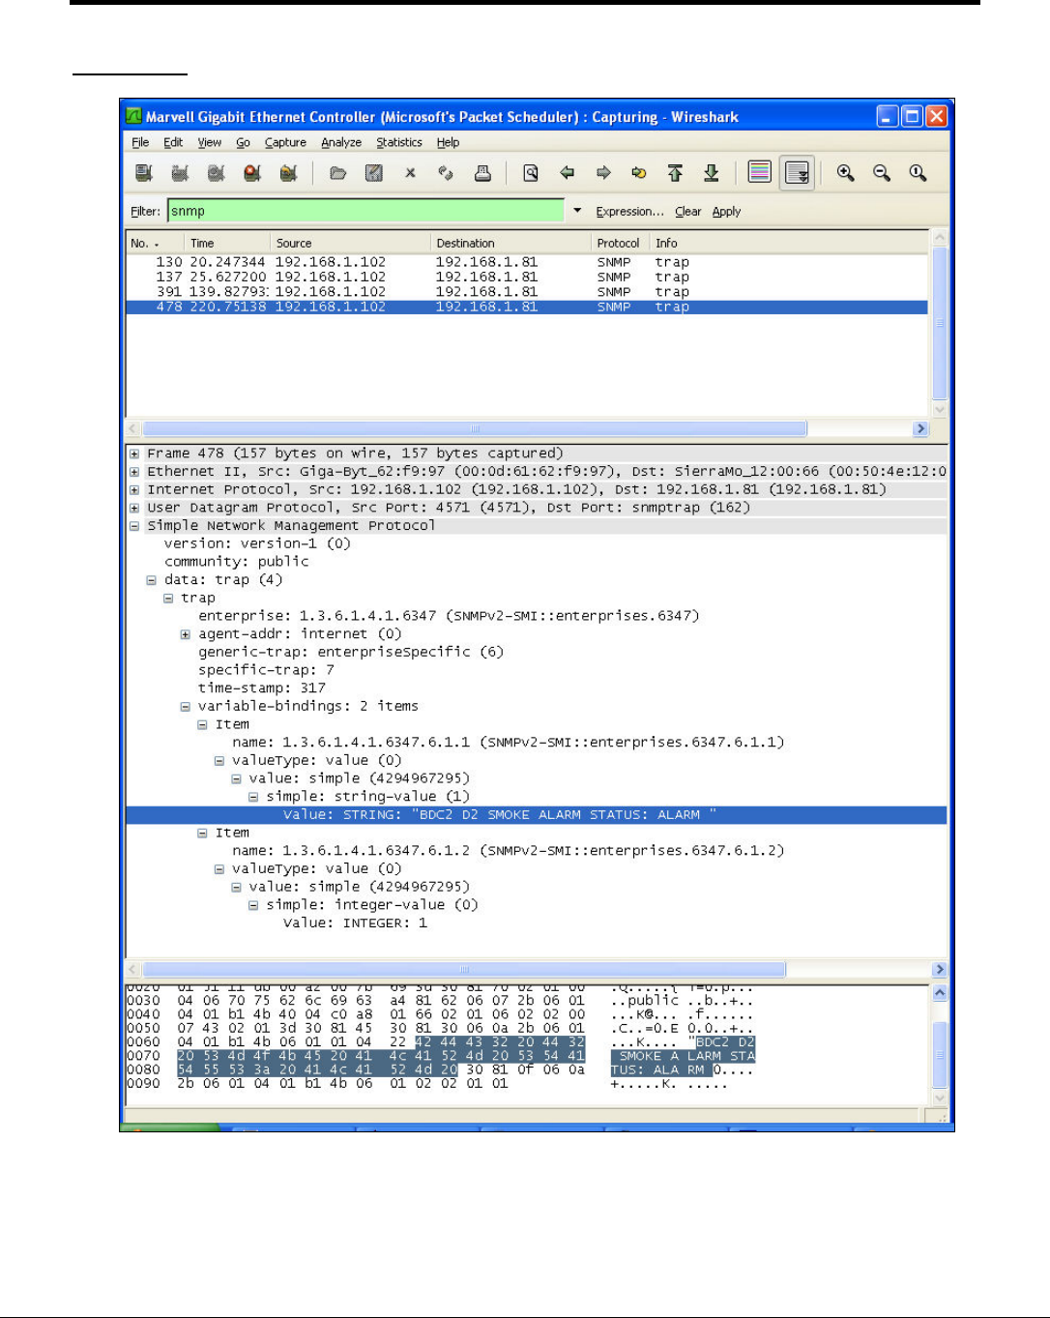The height and width of the screenshot is (1318, 1050).
Task: Zoom in toolbar icon
Action: click(x=846, y=173)
